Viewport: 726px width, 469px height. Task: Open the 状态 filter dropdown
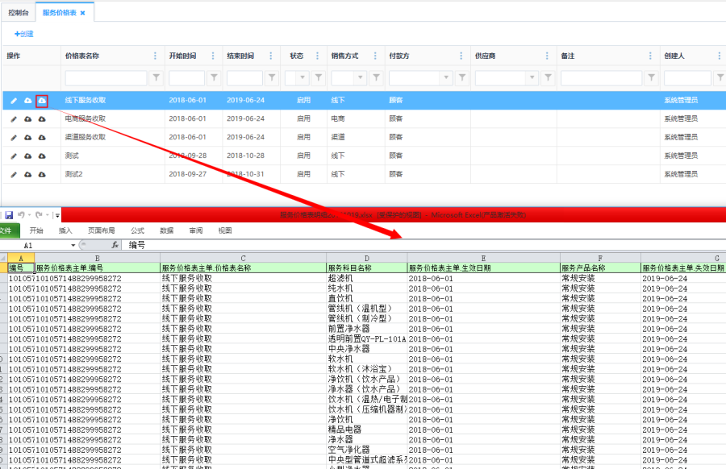pyautogui.click(x=302, y=78)
